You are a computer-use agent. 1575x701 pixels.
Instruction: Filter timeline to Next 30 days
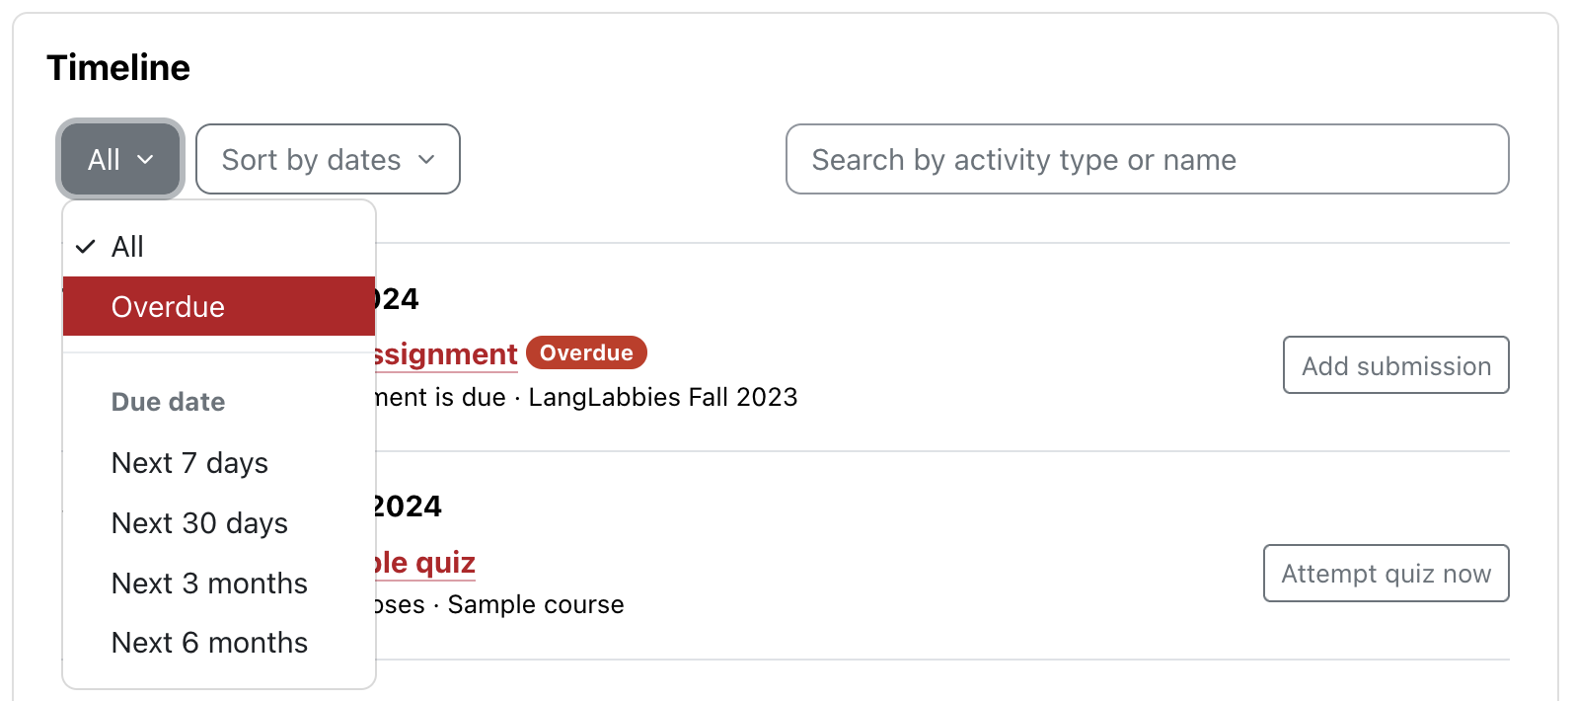click(x=199, y=522)
